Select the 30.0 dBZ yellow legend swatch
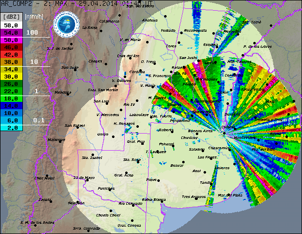302x234 pixels. coord(11,77)
